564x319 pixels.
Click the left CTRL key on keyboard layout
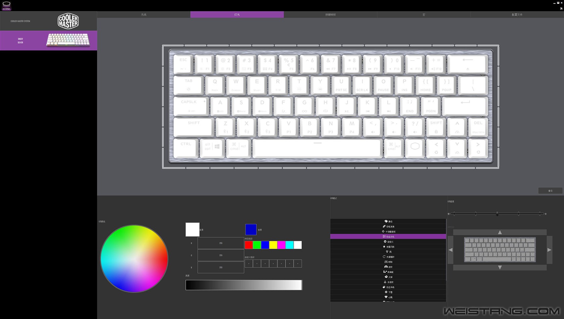coord(186,148)
